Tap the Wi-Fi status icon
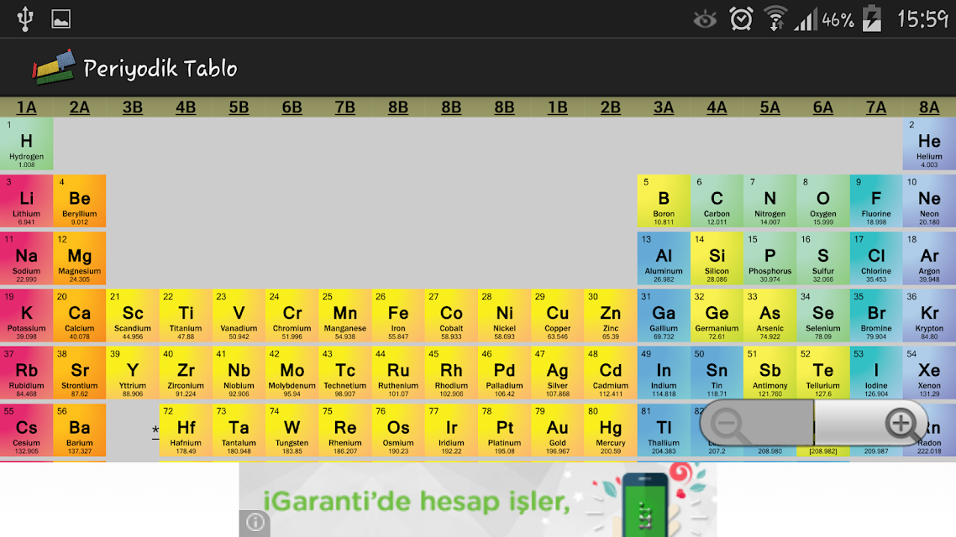 click(x=775, y=18)
